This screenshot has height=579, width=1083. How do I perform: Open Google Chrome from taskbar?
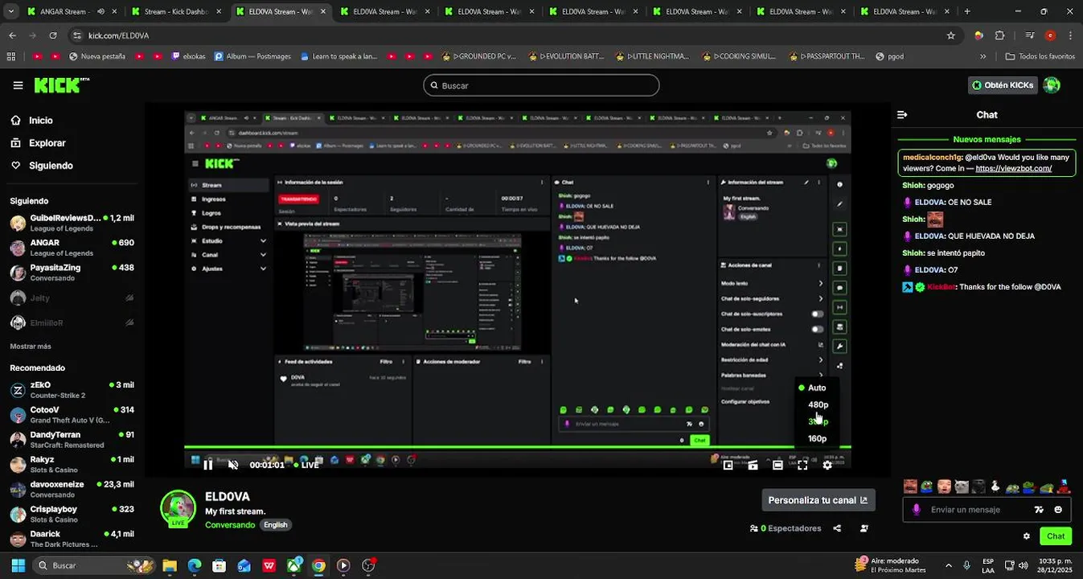coord(318,565)
